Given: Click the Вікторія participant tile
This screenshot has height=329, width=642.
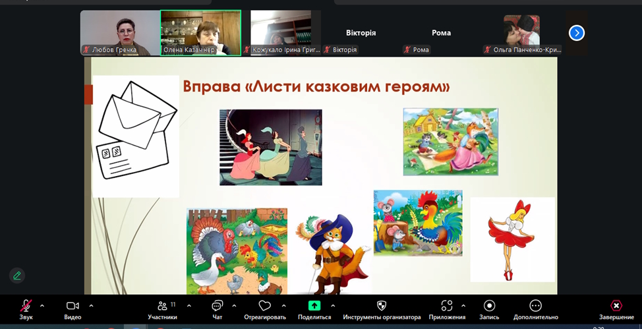Looking at the screenshot, I should pos(361,33).
